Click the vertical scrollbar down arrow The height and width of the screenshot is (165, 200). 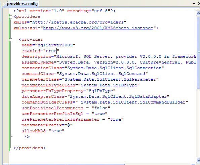click(x=198, y=160)
